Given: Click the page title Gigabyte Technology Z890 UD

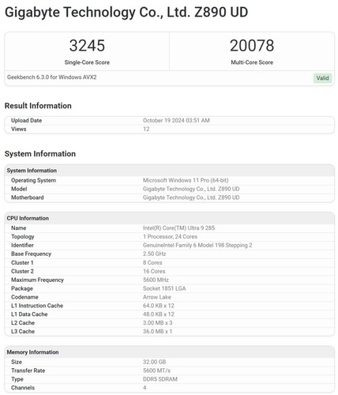Looking at the screenshot, I should [x=126, y=12].
